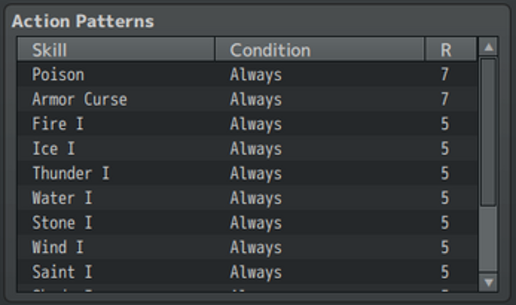Click the Skill column header
516x305 pixels.
(116, 50)
